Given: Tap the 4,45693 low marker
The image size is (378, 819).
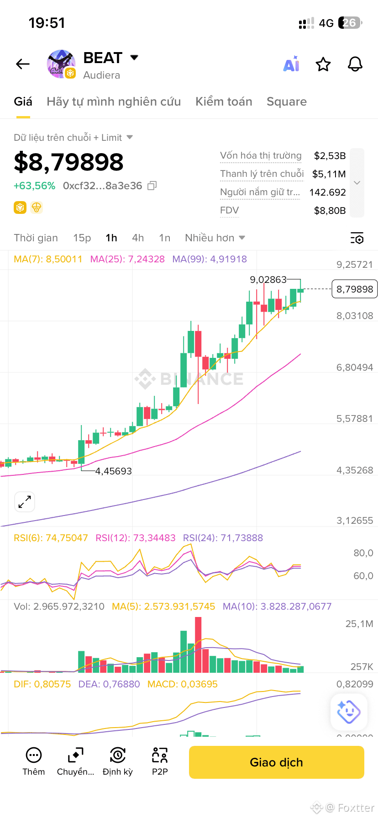Looking at the screenshot, I should 113,471.
